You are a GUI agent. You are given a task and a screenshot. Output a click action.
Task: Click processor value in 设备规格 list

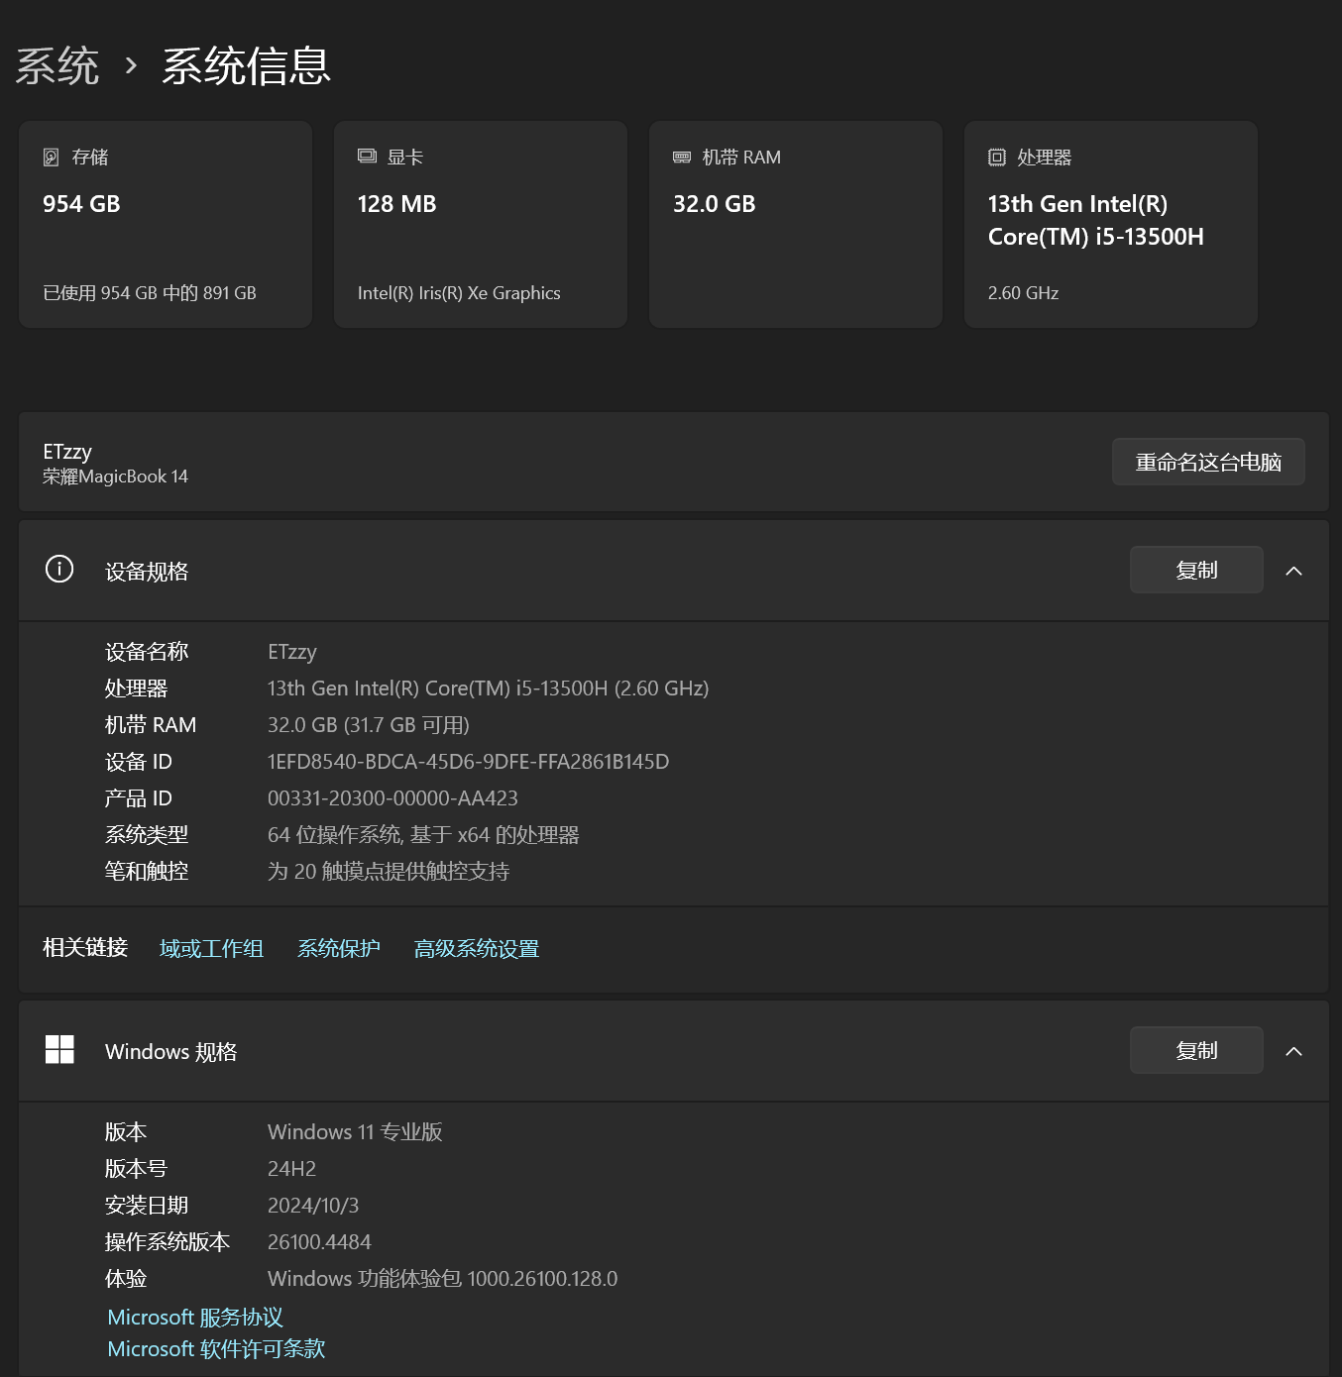[x=488, y=688]
